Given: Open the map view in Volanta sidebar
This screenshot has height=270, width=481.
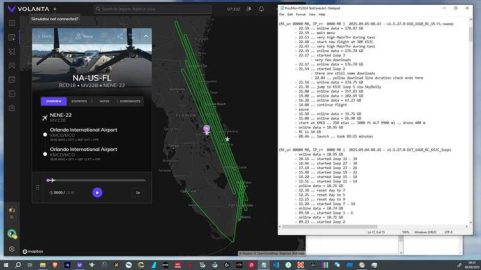Looking at the screenshot, I should 12,23.
